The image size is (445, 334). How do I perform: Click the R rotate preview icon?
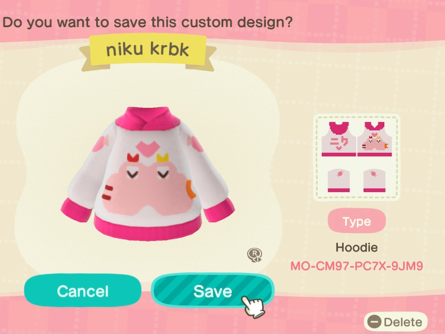[x=255, y=255]
